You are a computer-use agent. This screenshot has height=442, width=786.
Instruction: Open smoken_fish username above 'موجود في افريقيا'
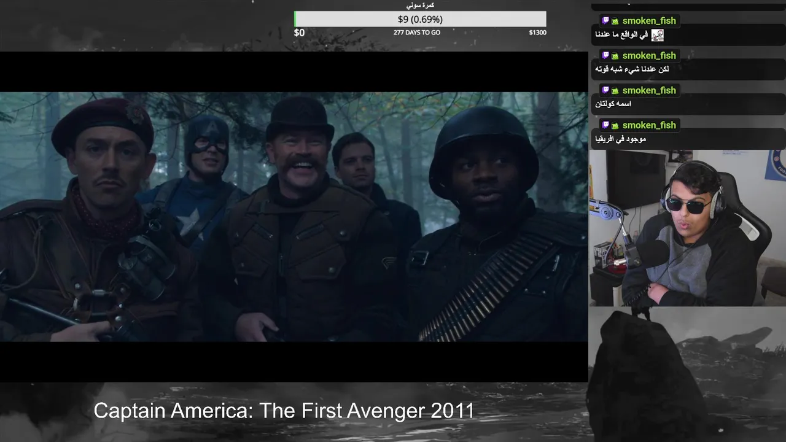[649, 125]
